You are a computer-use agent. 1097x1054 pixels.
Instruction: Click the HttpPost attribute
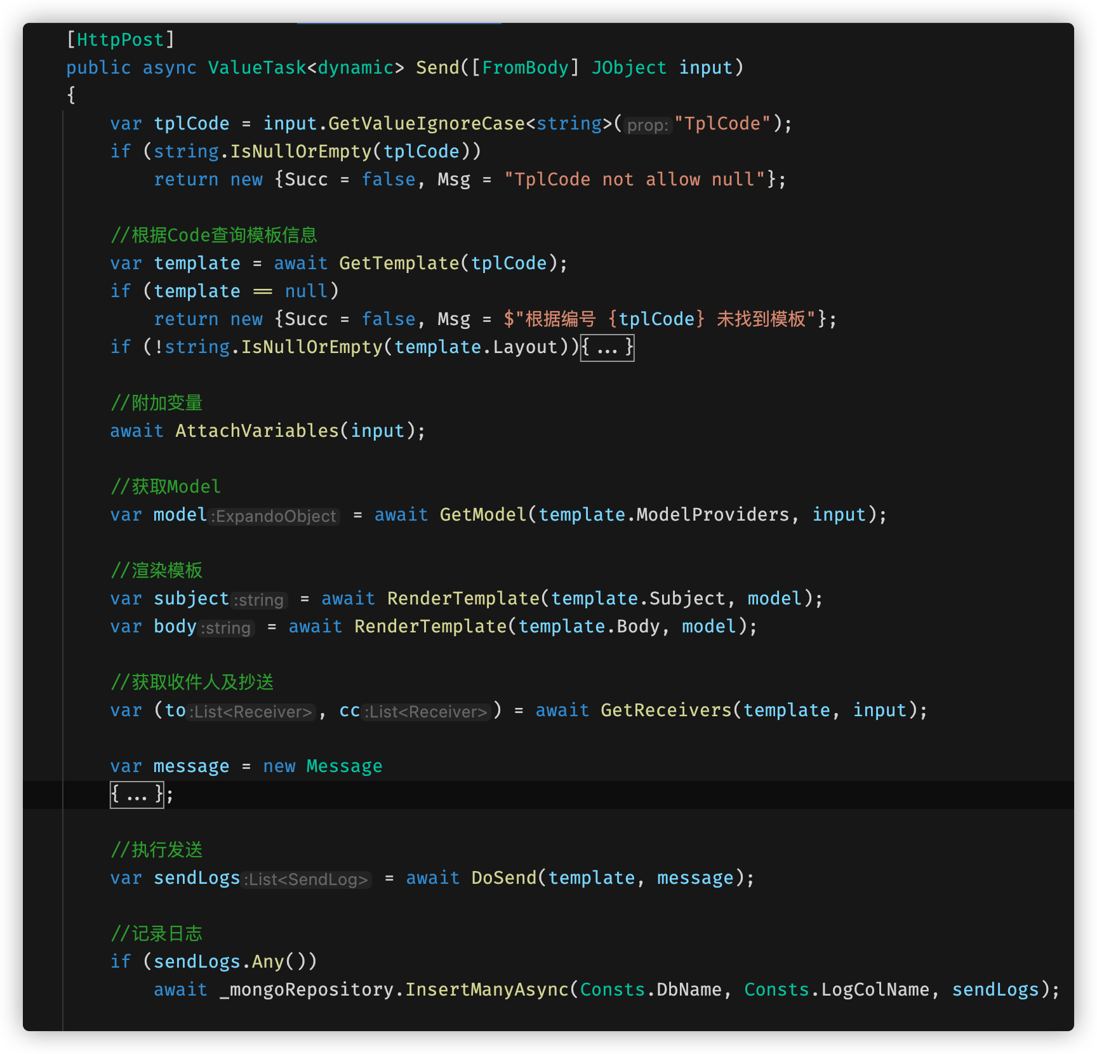[121, 40]
